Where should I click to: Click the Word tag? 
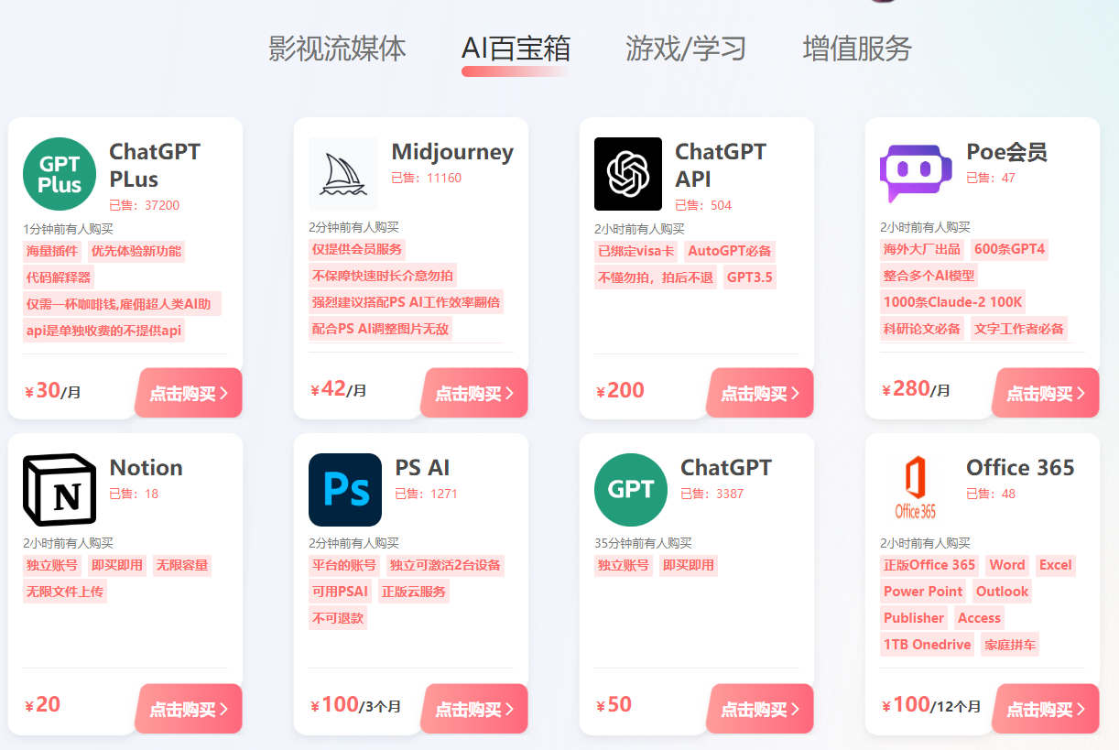1007,565
